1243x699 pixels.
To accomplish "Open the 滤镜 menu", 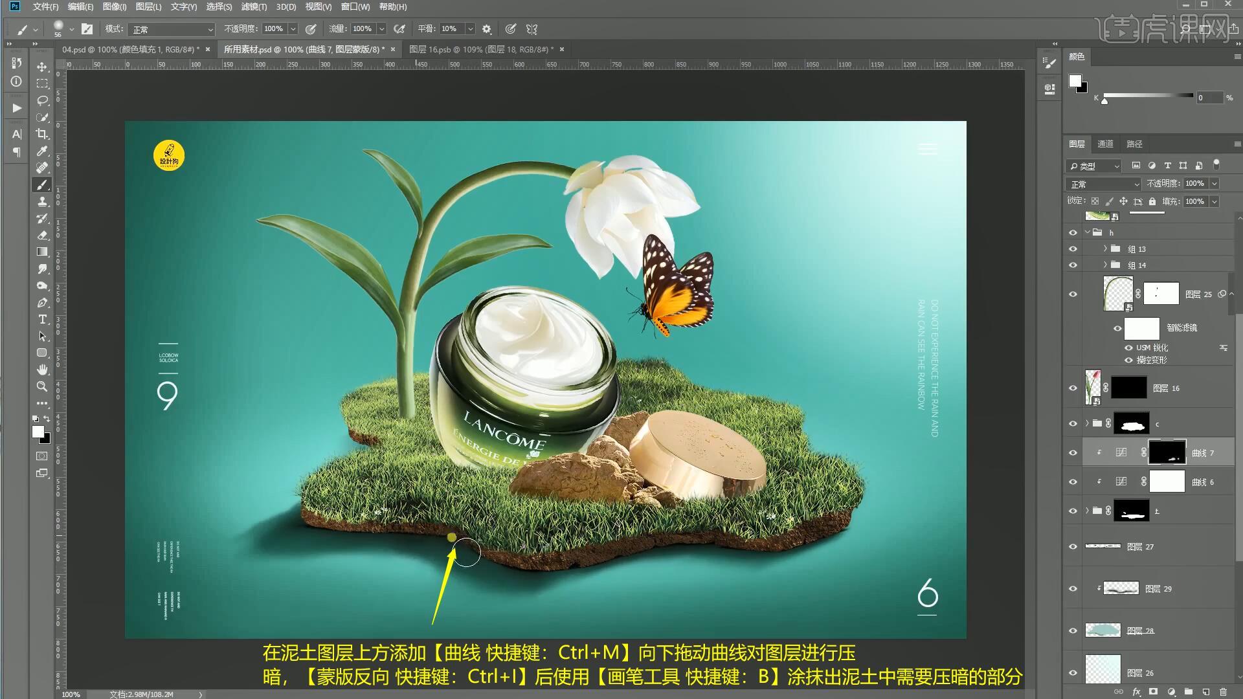I will coord(254,6).
